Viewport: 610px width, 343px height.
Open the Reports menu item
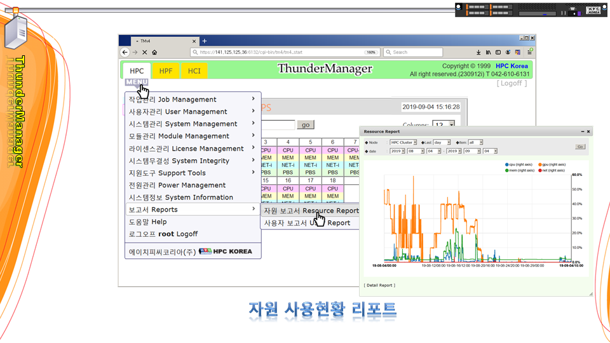[193, 210]
